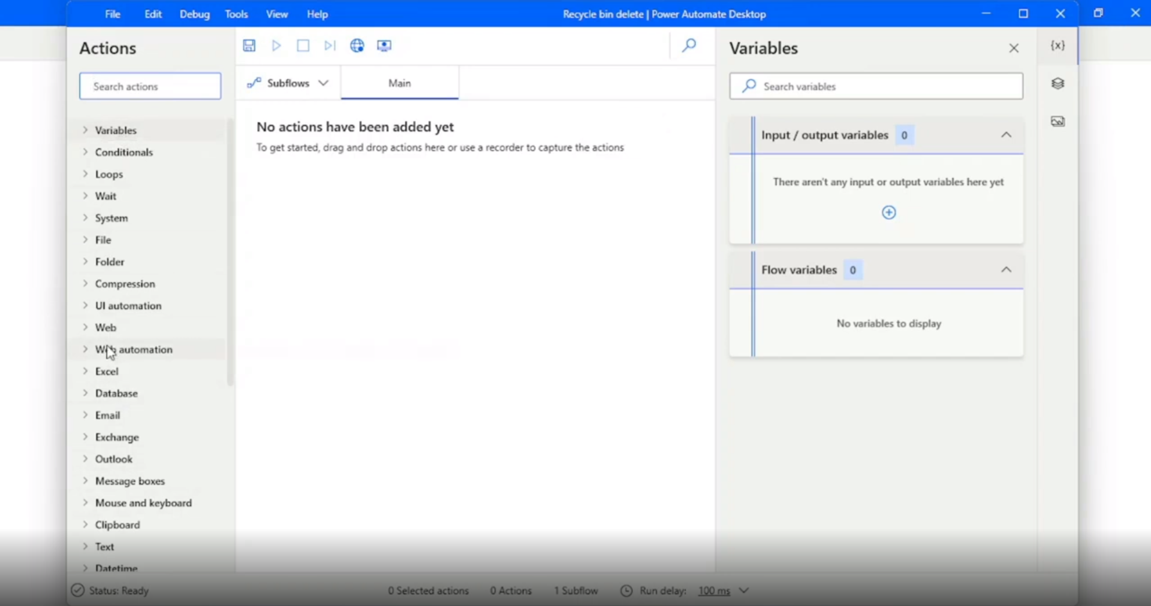Save the flow with the save icon
This screenshot has height=606, width=1151.
point(249,46)
